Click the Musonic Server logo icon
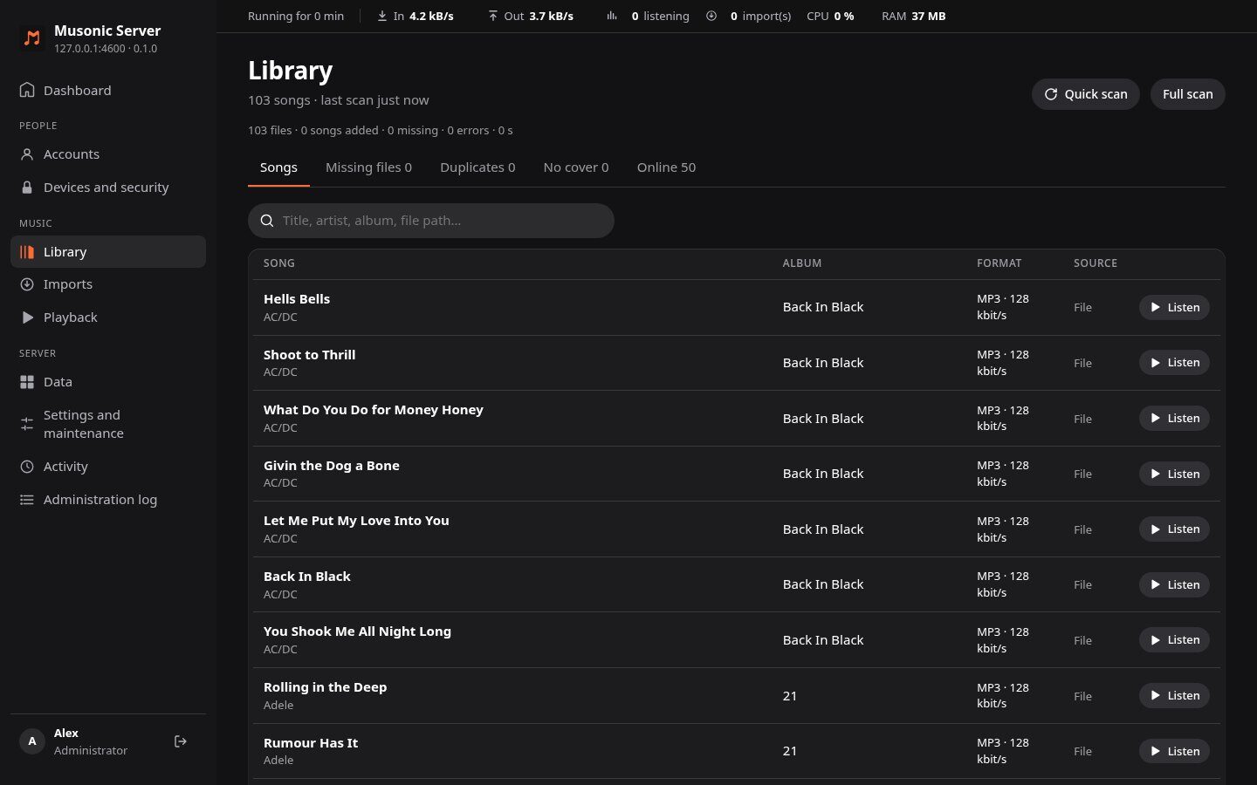The width and height of the screenshot is (1257, 785). 32,38
